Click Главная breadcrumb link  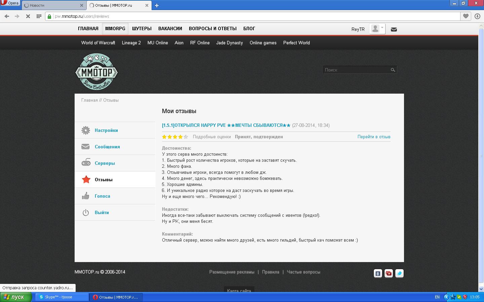[x=89, y=100]
